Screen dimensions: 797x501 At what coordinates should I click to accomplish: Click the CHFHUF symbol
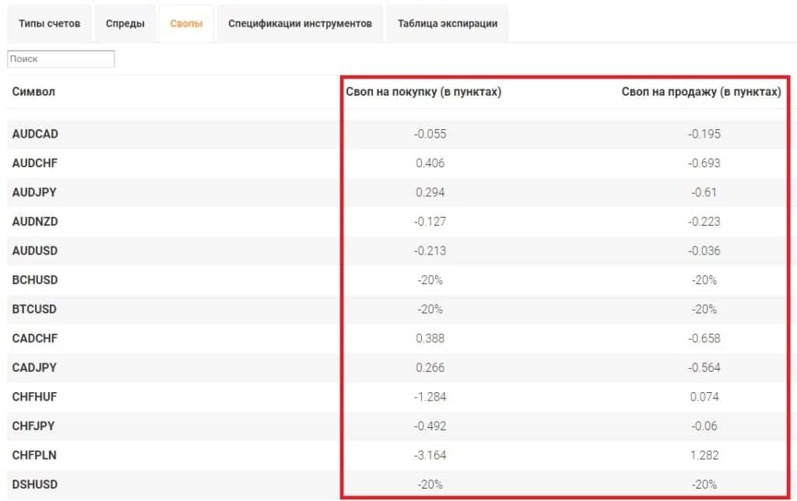click(x=34, y=397)
